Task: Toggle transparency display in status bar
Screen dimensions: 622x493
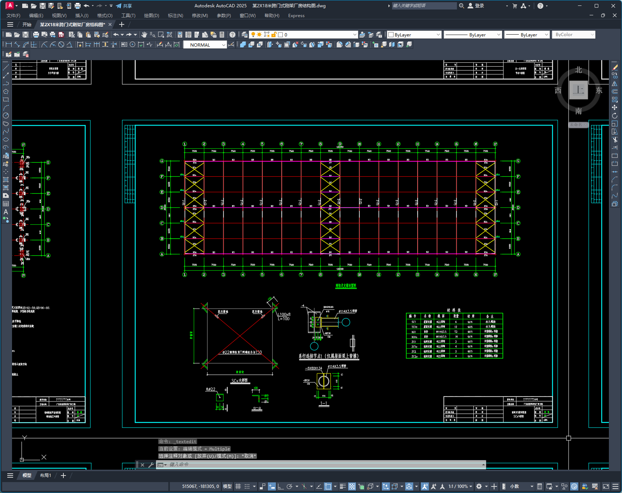Action: tap(352, 486)
